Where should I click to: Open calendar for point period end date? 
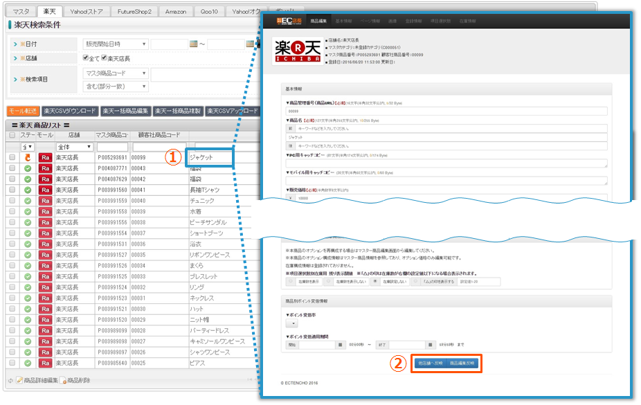pyautogui.click(x=430, y=345)
